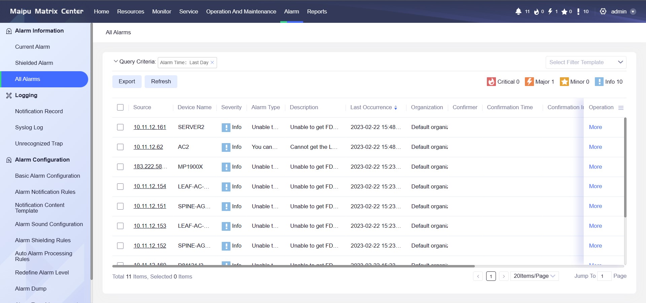Toggle the select-all header checkbox
Screen dimensions: 646x303
point(120,107)
